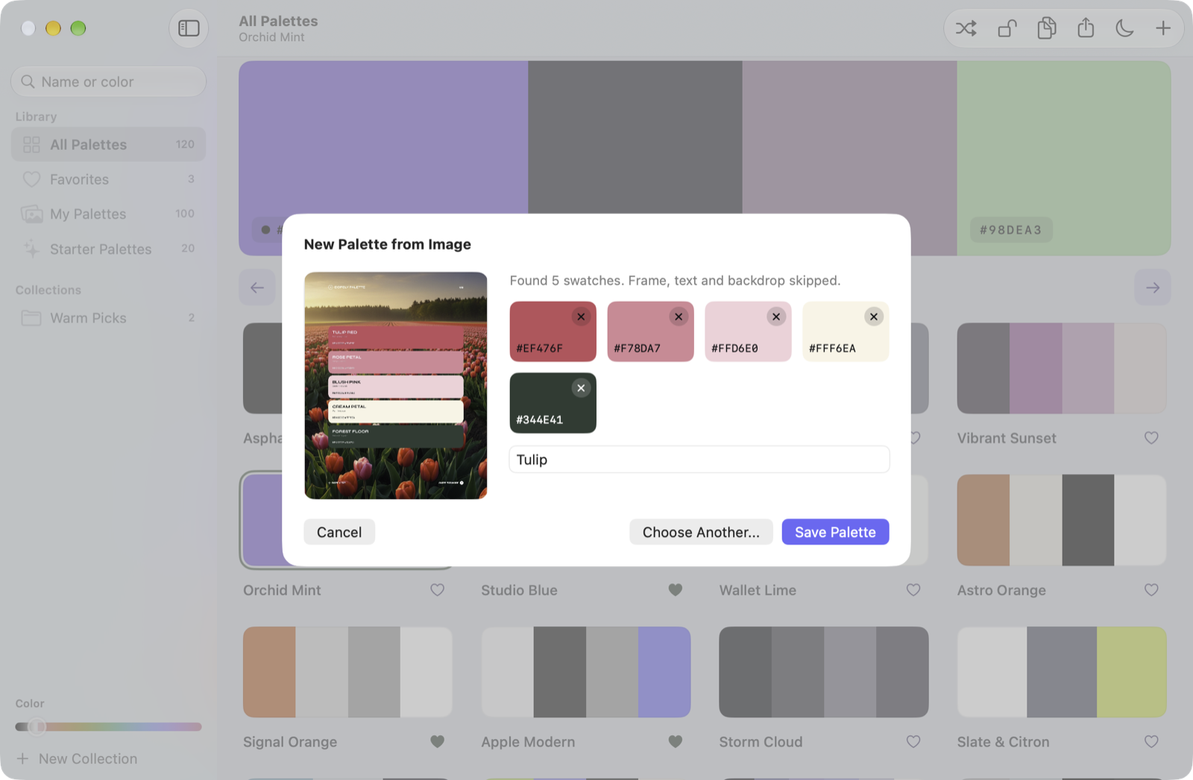Viewport: 1193px width, 780px height.
Task: Open the Warm Picks collection
Action: point(109,318)
